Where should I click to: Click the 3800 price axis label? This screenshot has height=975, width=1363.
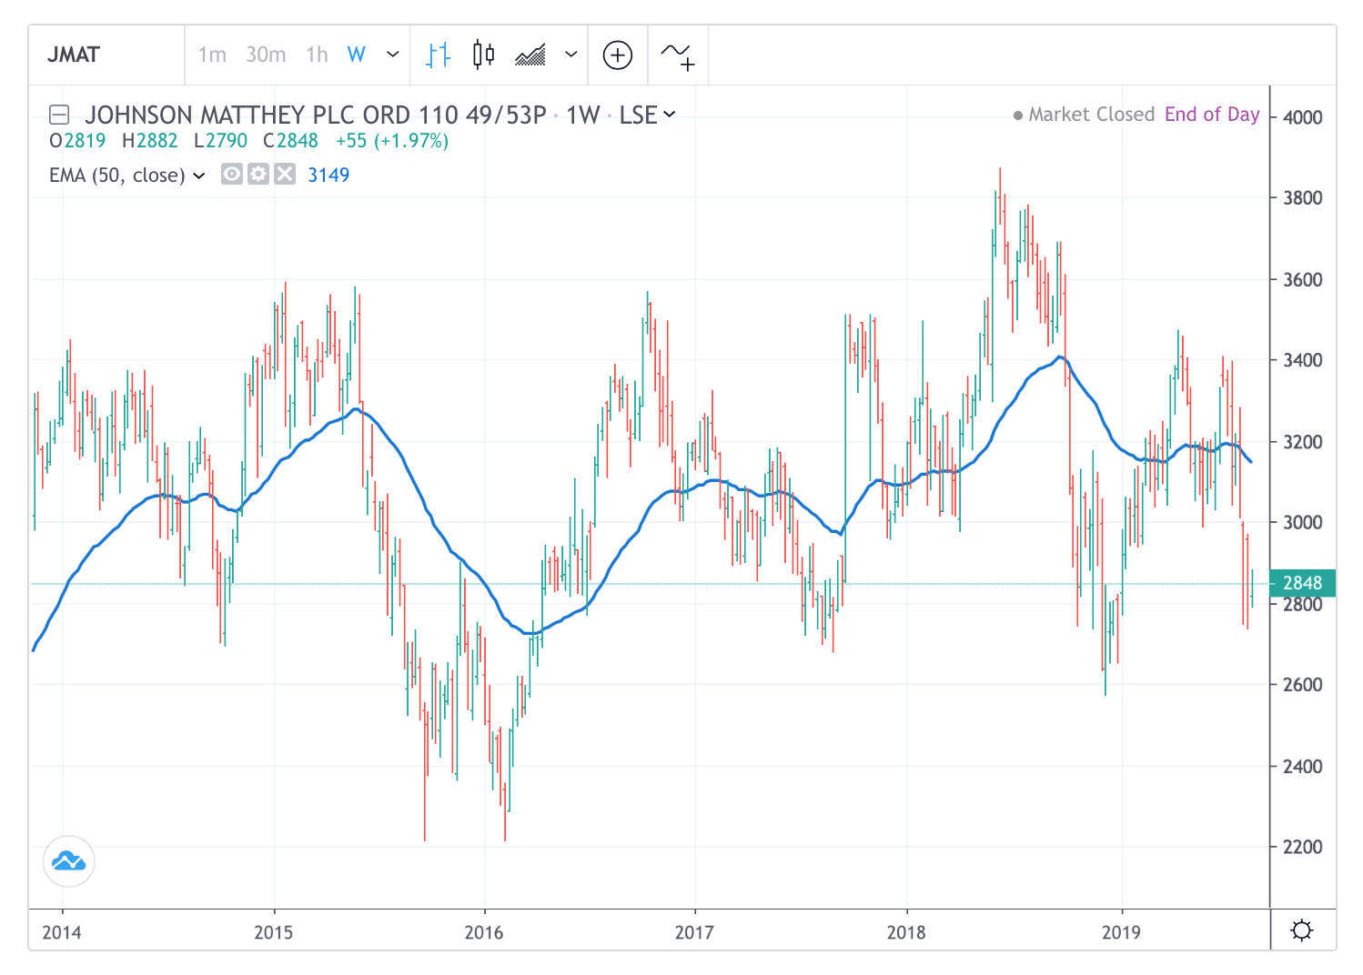coord(1302,198)
